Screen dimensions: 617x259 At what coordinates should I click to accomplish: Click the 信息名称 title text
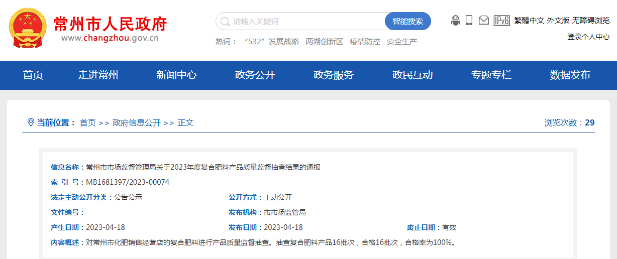tap(203, 167)
